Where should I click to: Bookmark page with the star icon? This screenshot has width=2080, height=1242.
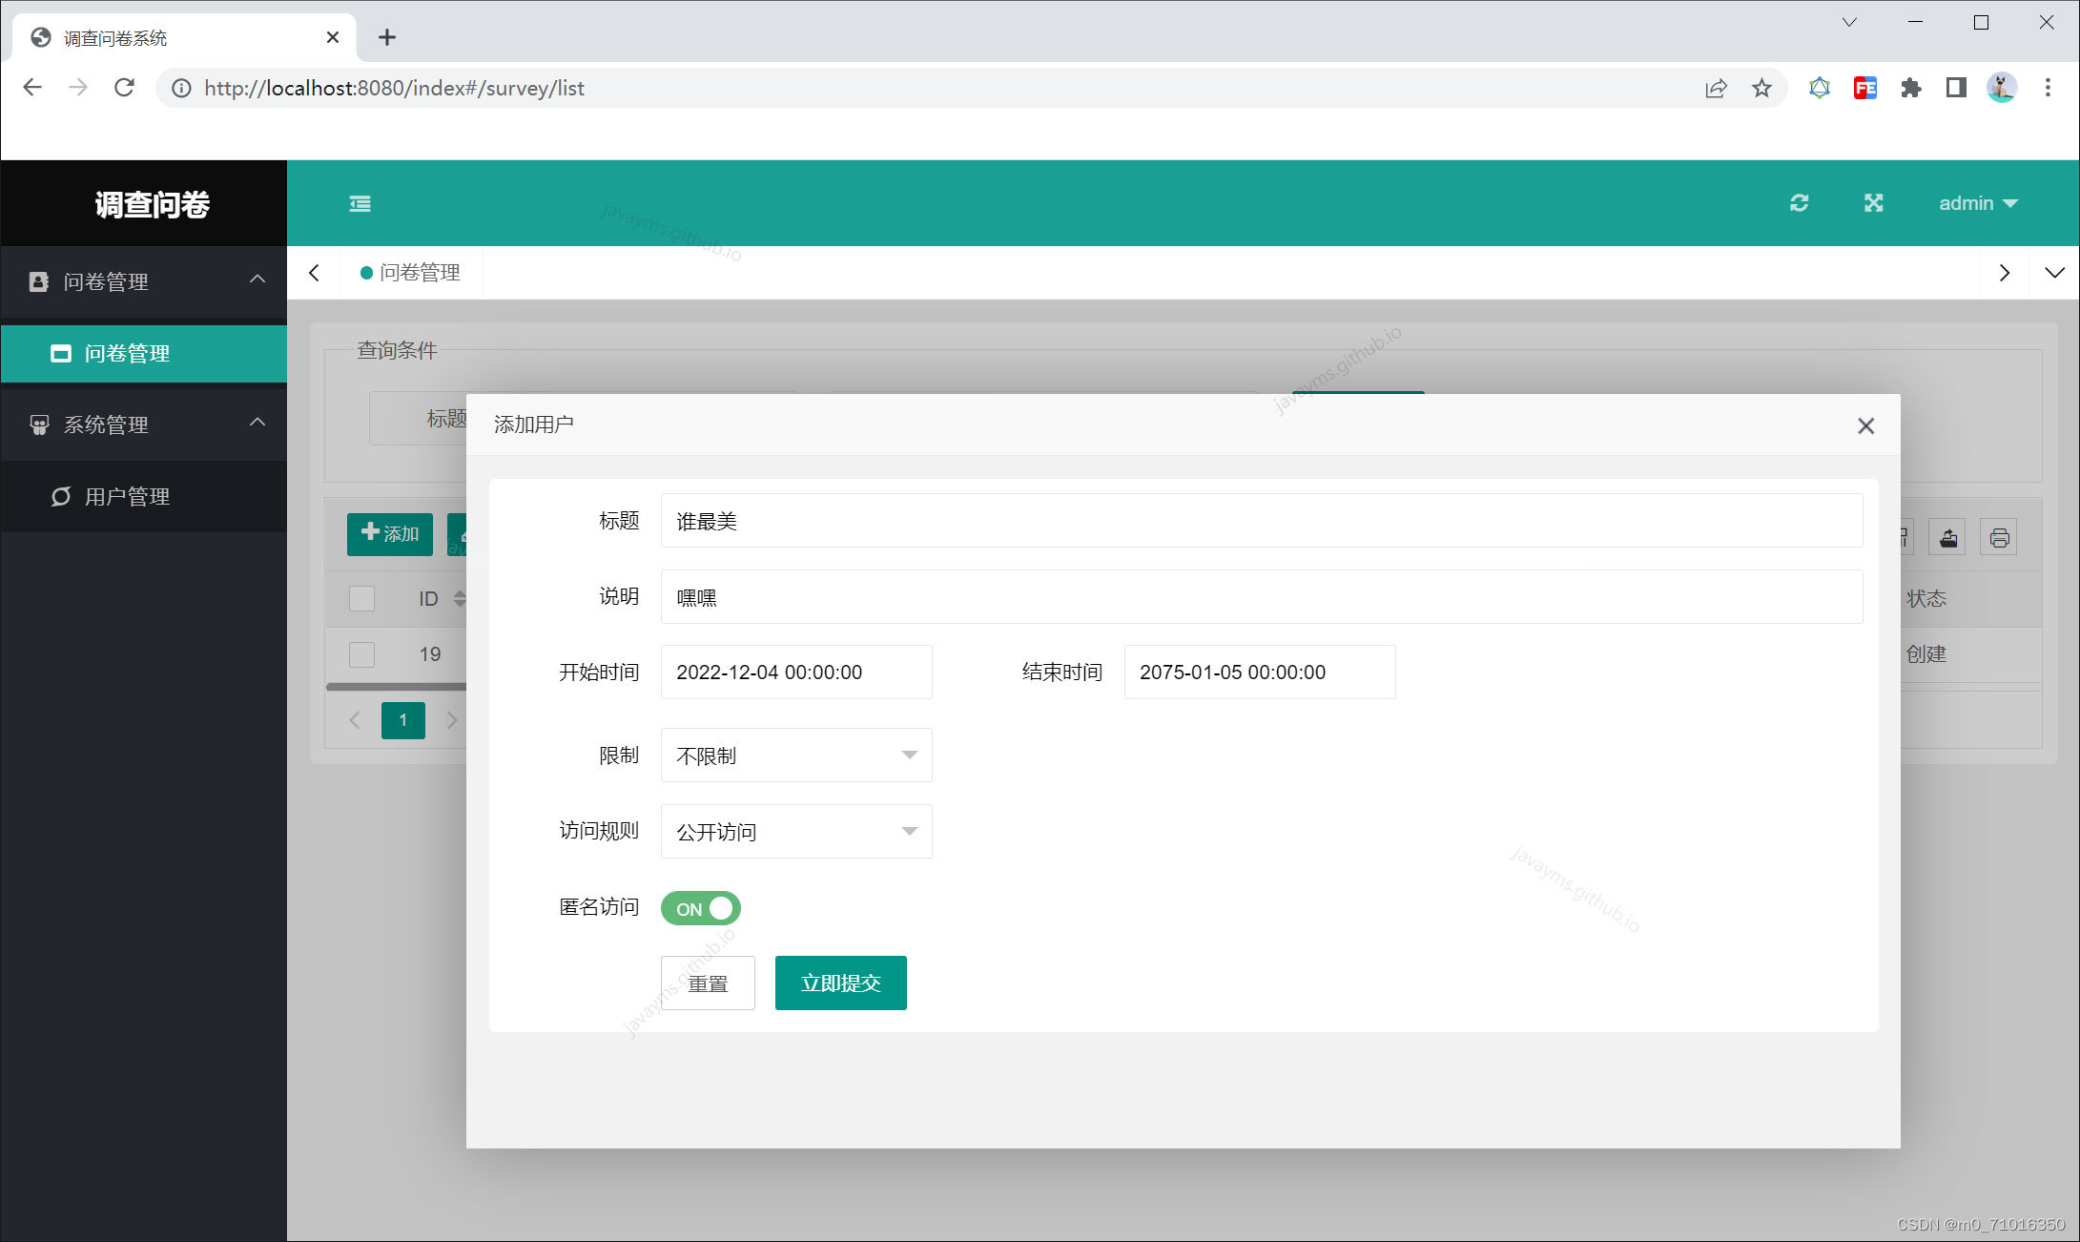tap(1761, 89)
